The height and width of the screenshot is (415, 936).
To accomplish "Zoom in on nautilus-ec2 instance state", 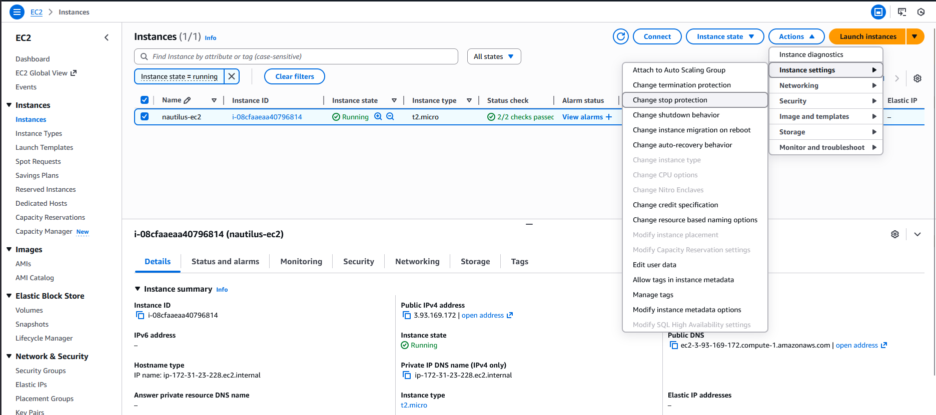I will (x=378, y=116).
